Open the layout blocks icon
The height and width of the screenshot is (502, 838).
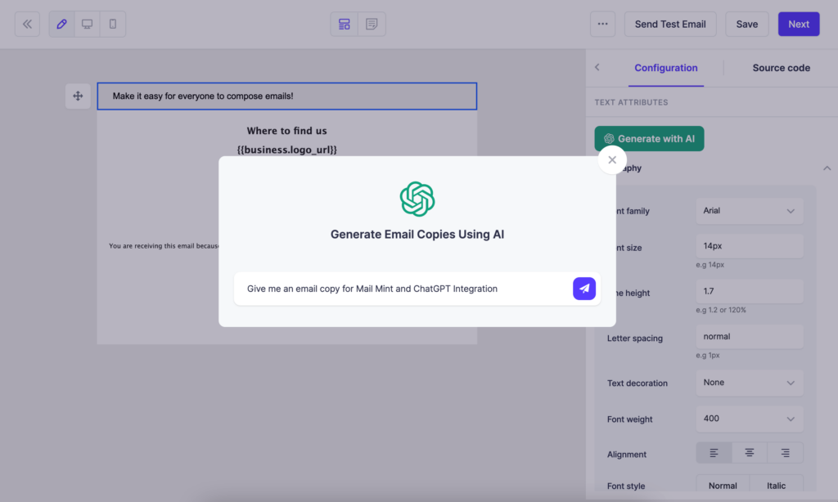345,24
